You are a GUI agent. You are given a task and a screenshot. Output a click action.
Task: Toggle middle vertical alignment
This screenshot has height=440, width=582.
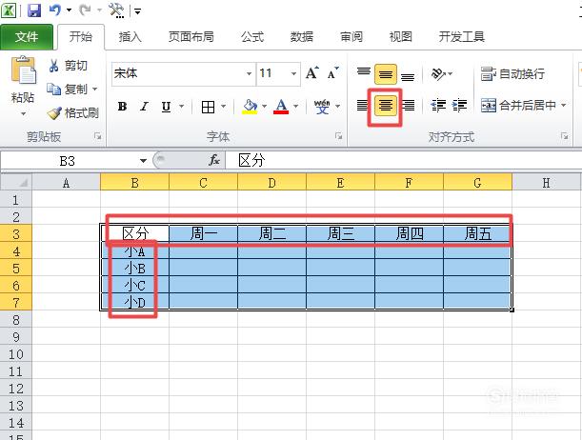click(x=385, y=74)
